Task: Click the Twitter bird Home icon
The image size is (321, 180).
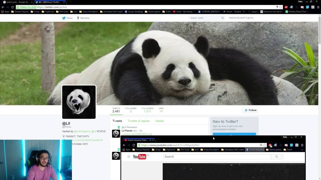Action: 64,18
